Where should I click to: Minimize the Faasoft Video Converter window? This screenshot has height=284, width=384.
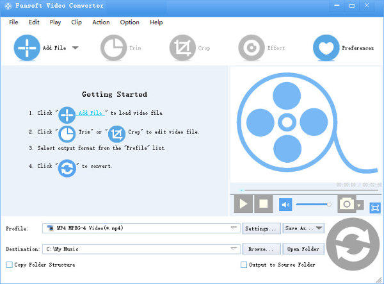[337, 5]
